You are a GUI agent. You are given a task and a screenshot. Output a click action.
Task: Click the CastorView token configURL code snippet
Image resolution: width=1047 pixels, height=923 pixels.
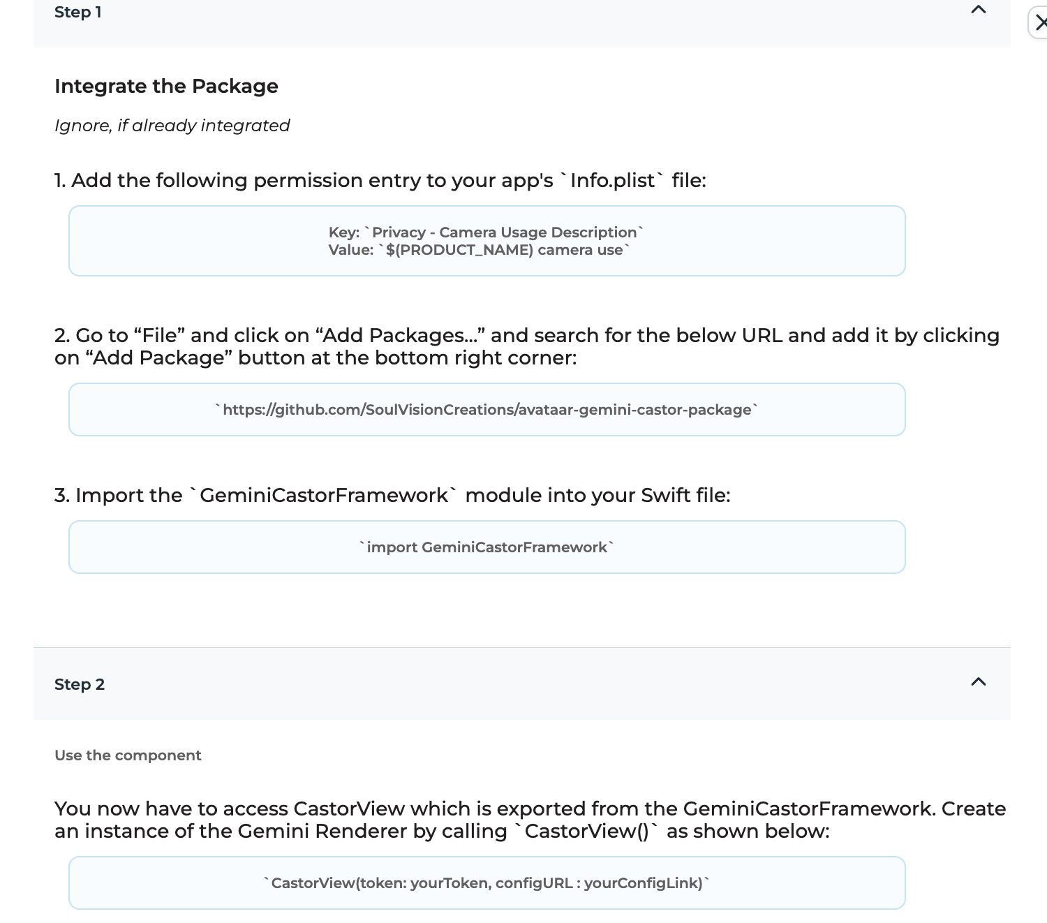pos(487,883)
